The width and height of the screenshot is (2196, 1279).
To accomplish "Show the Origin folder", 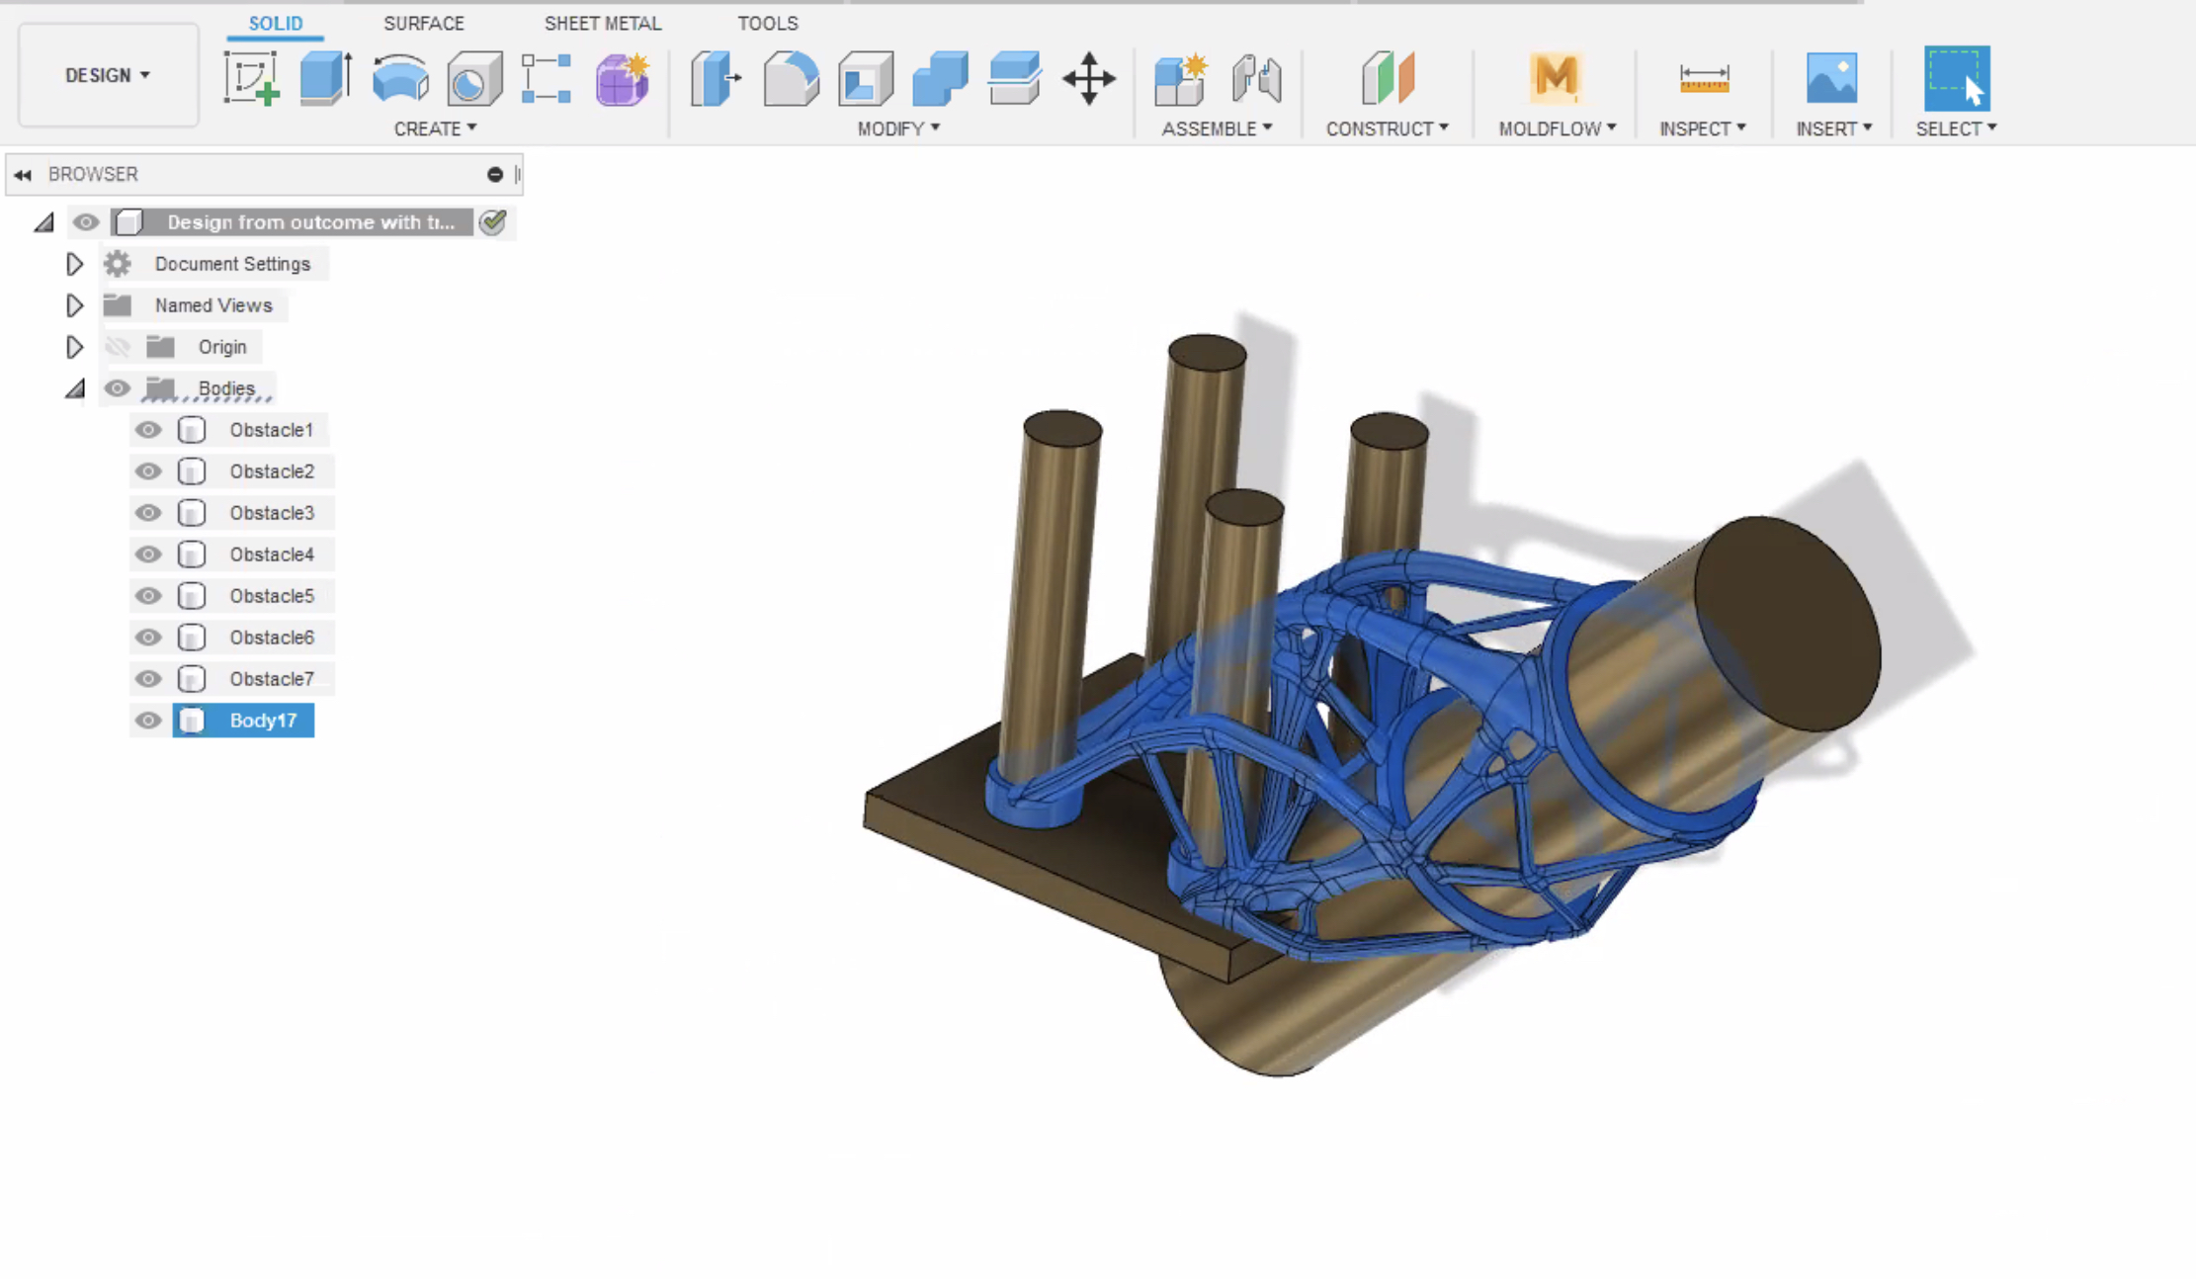I will (x=118, y=347).
